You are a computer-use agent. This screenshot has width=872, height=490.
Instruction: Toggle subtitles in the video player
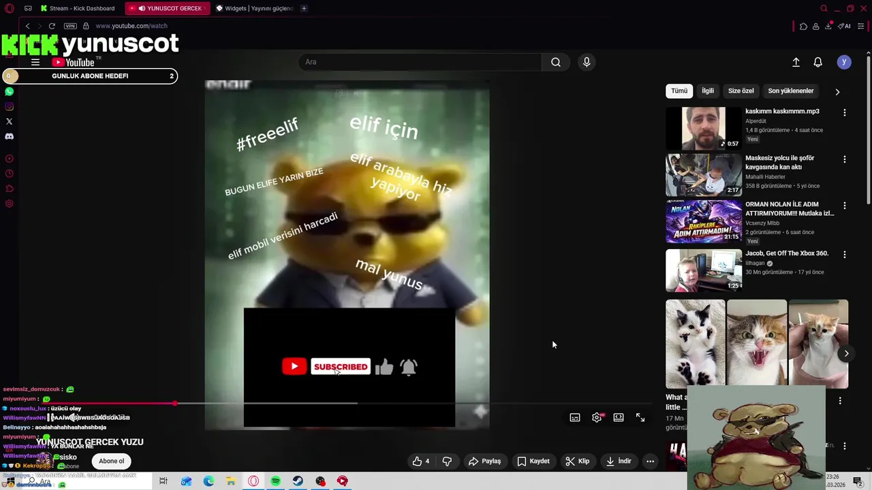(x=575, y=417)
